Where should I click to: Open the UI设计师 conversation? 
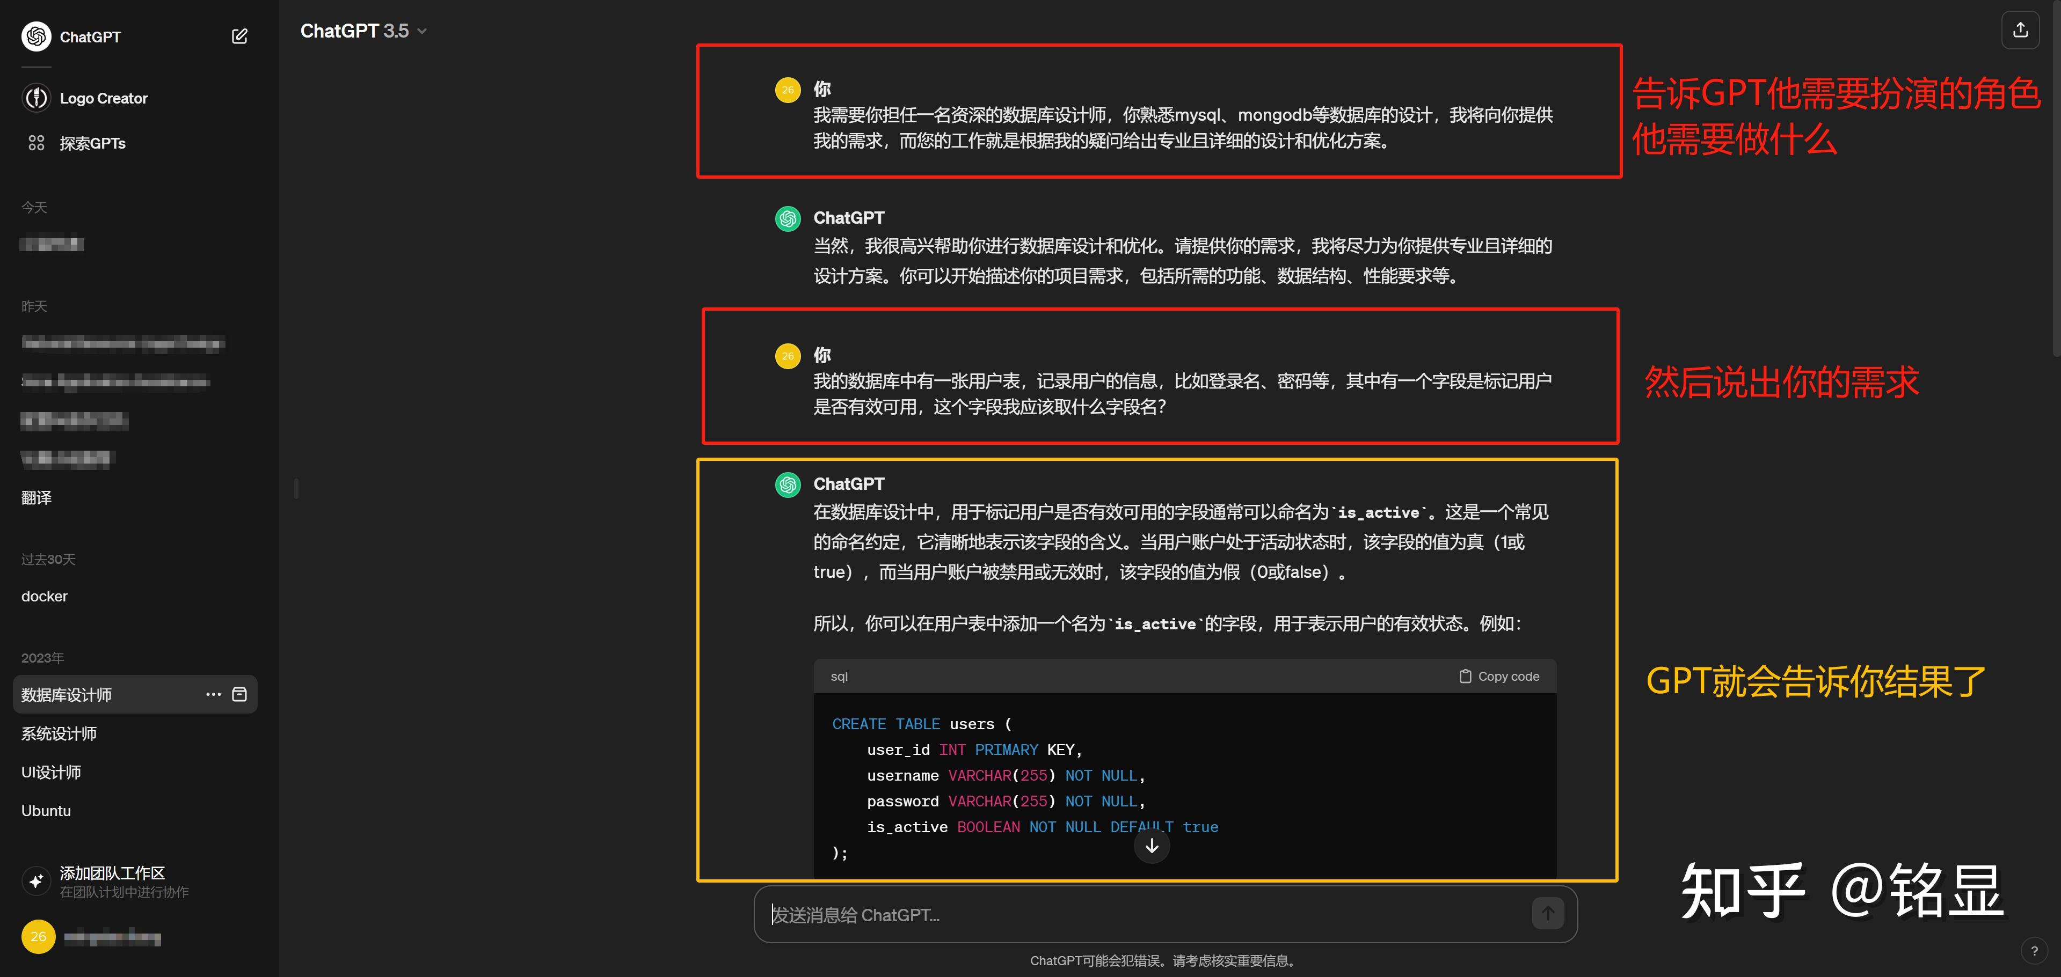(x=51, y=772)
